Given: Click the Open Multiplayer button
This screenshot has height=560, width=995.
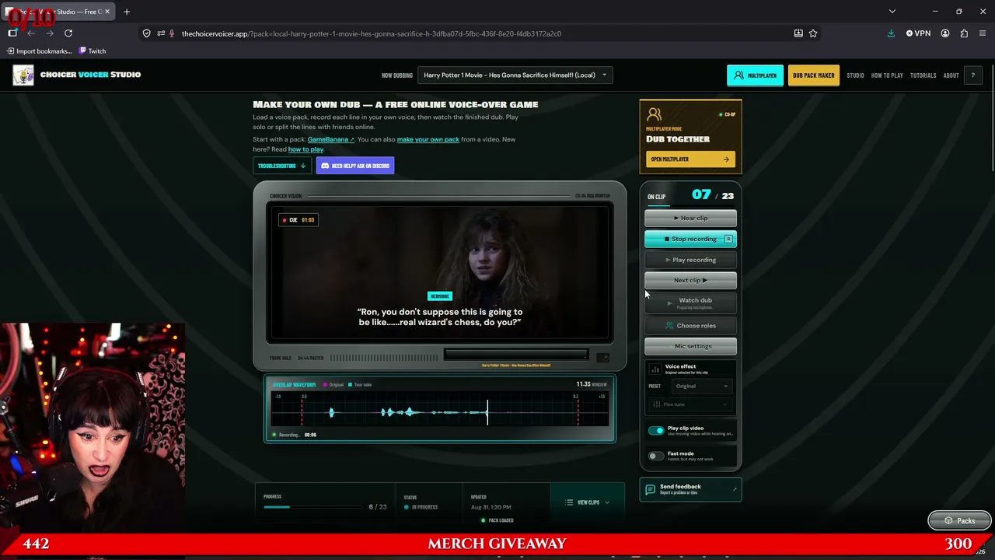Looking at the screenshot, I should (690, 159).
